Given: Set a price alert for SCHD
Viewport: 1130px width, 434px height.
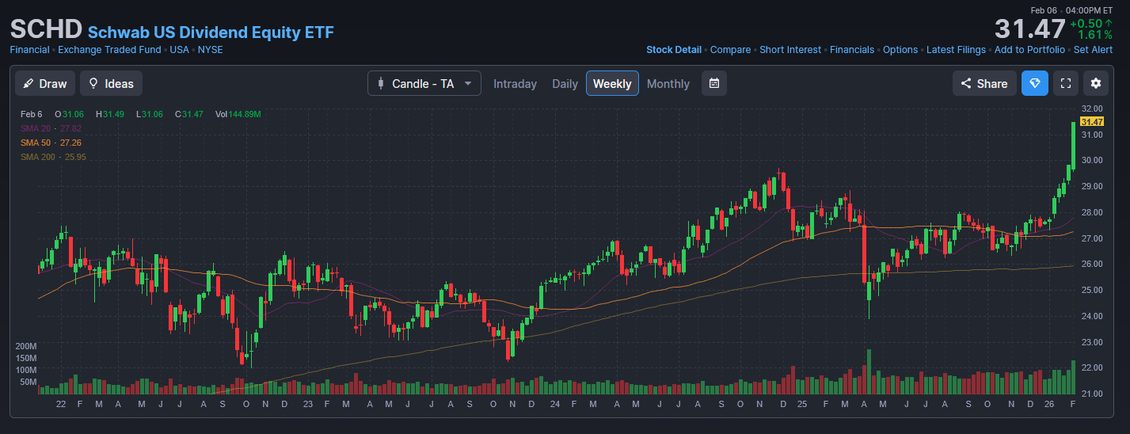Looking at the screenshot, I should click(x=1093, y=49).
